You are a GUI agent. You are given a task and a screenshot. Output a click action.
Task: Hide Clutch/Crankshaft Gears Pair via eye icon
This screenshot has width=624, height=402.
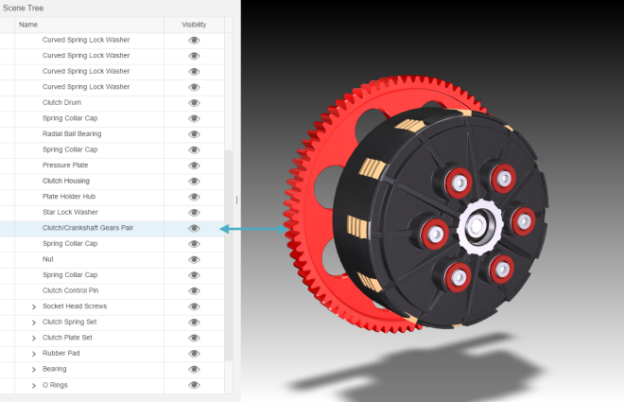click(194, 228)
